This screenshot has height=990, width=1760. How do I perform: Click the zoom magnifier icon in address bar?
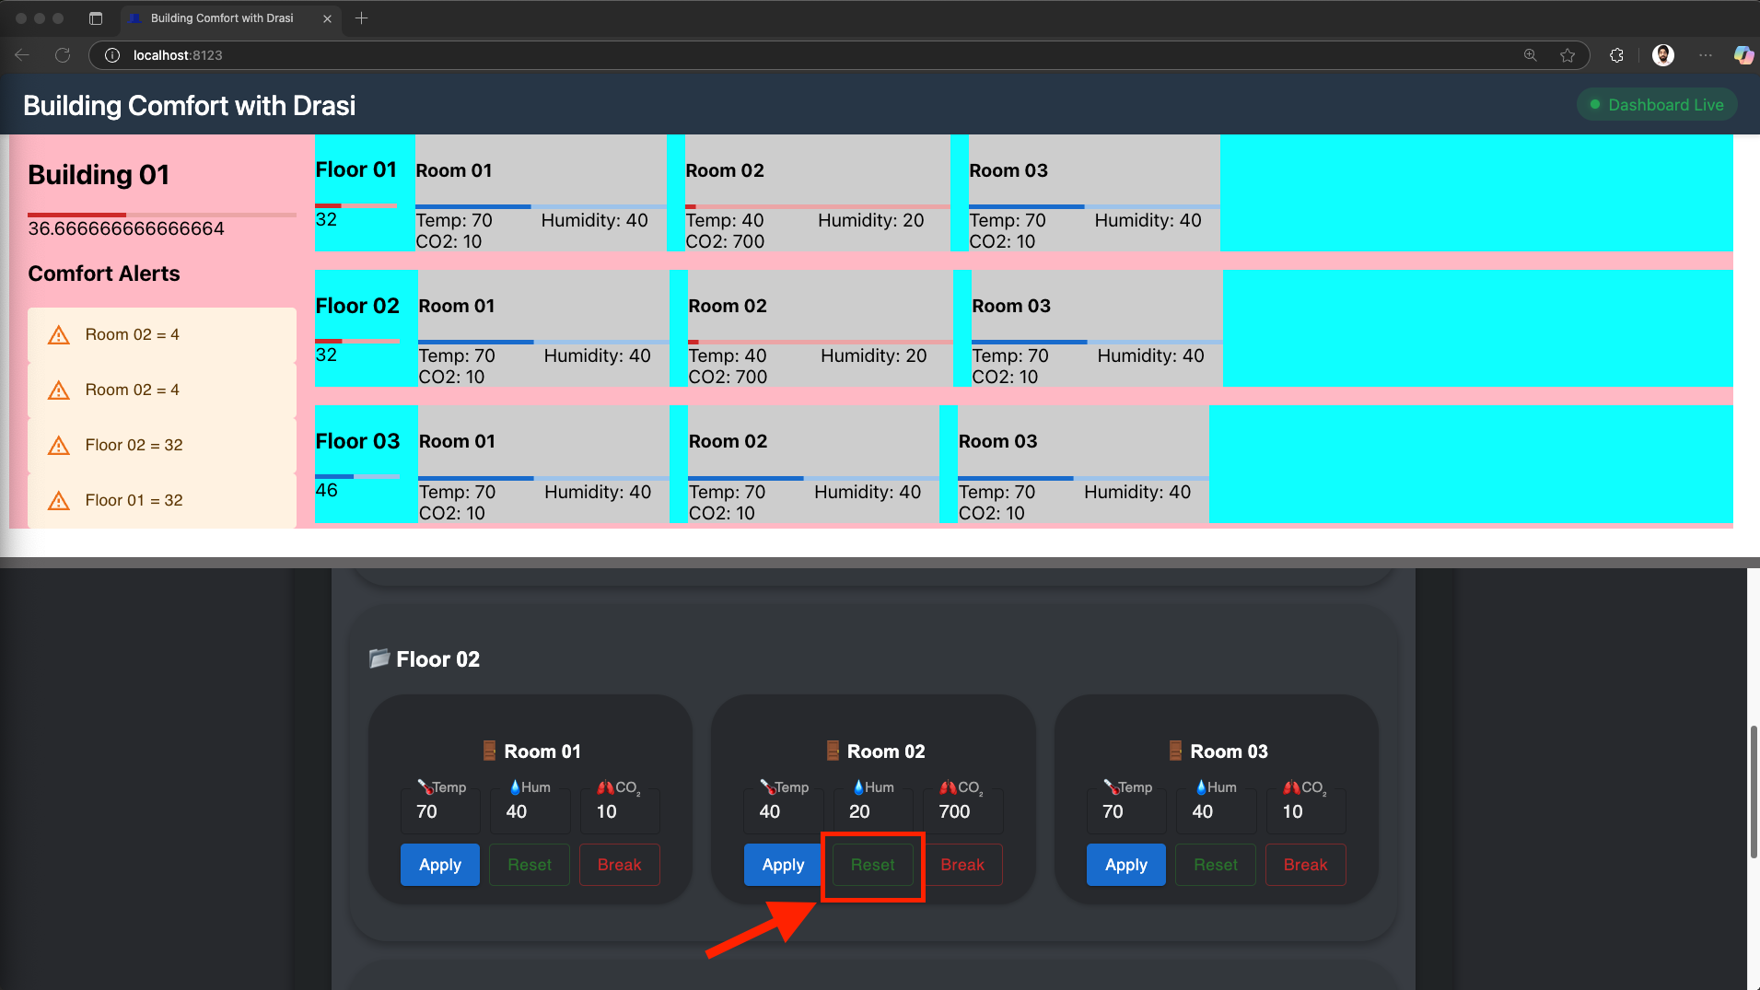coord(1531,55)
